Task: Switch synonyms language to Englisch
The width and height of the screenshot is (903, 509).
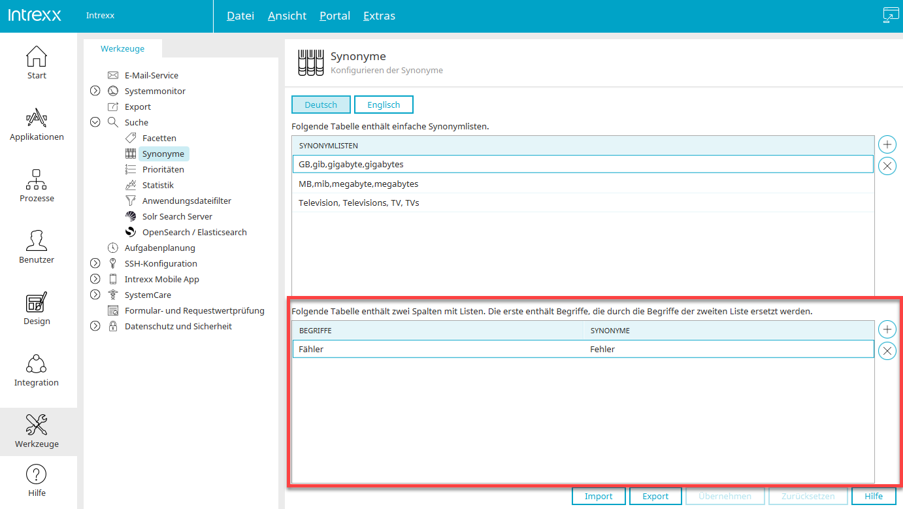Action: coord(384,105)
